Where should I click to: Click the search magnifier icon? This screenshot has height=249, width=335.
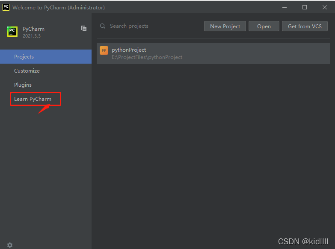(103, 26)
